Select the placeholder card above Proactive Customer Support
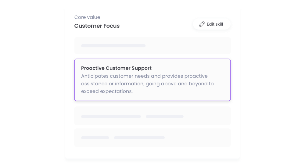This screenshot has width=305, height=164. tap(152, 46)
